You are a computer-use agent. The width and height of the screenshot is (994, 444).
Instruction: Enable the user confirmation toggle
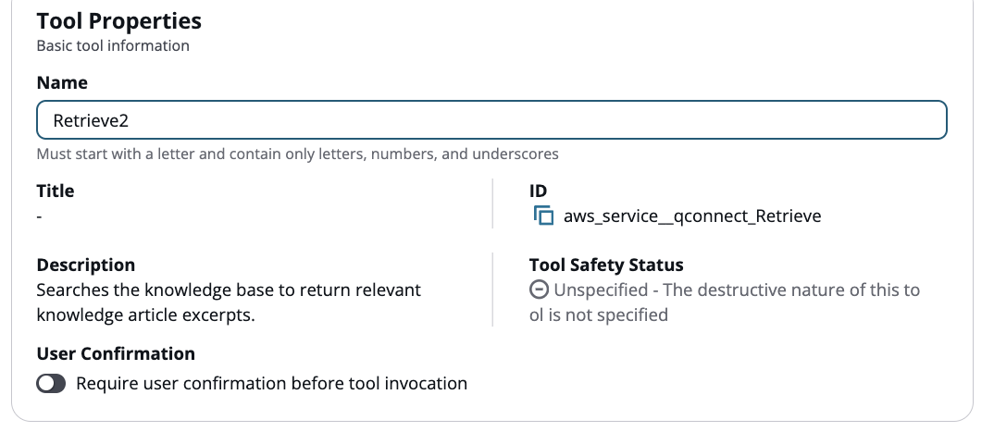(52, 383)
